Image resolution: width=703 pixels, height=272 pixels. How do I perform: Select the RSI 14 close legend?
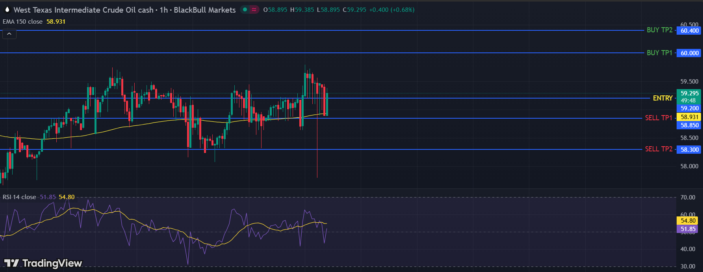click(20, 197)
